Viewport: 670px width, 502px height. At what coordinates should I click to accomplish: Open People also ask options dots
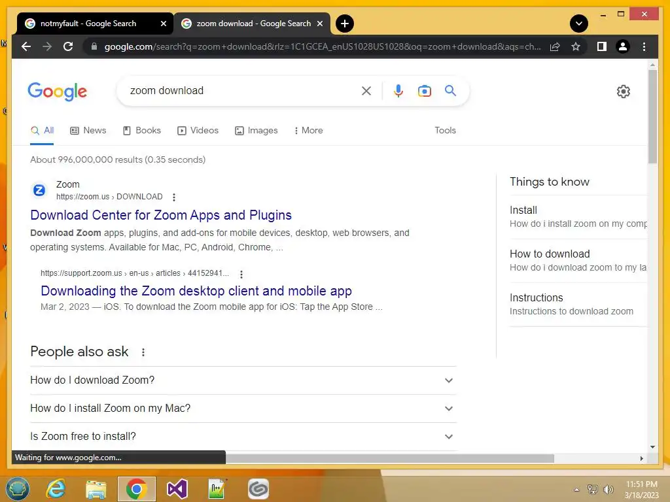143,352
